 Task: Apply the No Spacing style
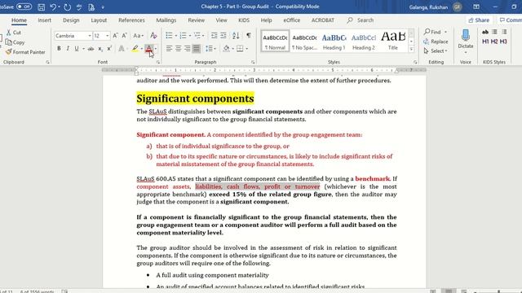[304, 42]
